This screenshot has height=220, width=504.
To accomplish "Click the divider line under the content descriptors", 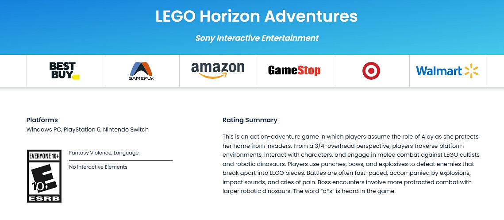I will (x=121, y=160).
